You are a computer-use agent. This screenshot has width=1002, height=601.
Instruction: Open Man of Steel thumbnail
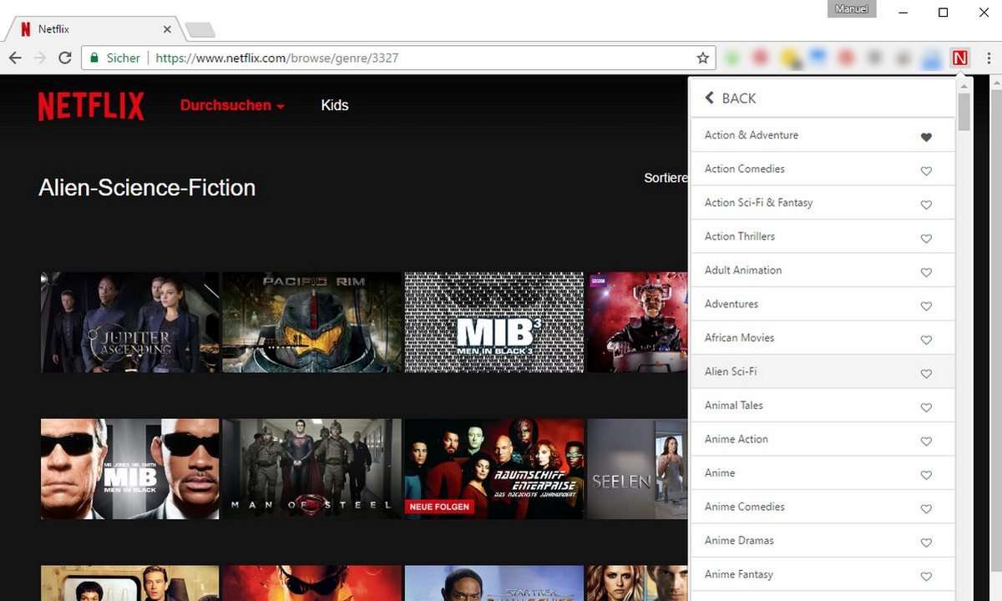[311, 469]
